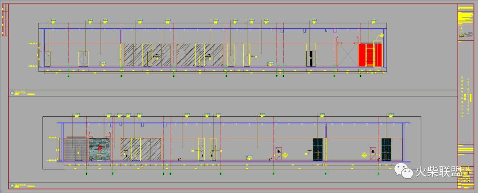This screenshot has width=478, height=193.
Task: Select the upper elevation's drawing title bubble
Action: 12,93
